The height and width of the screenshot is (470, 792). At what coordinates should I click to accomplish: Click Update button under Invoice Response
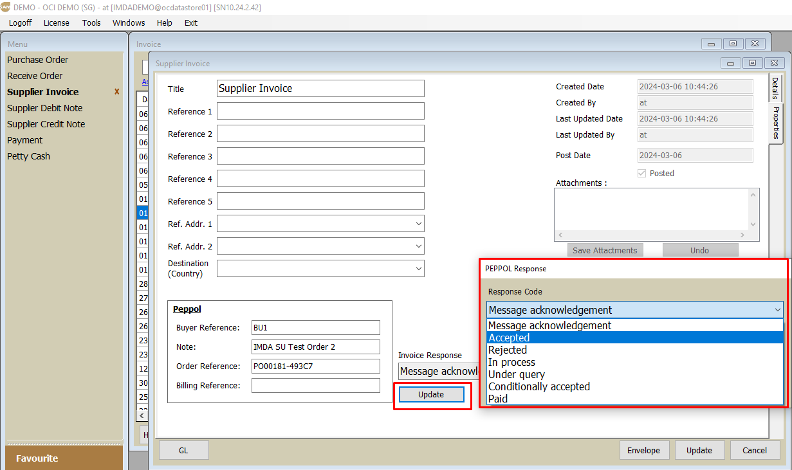click(x=431, y=395)
